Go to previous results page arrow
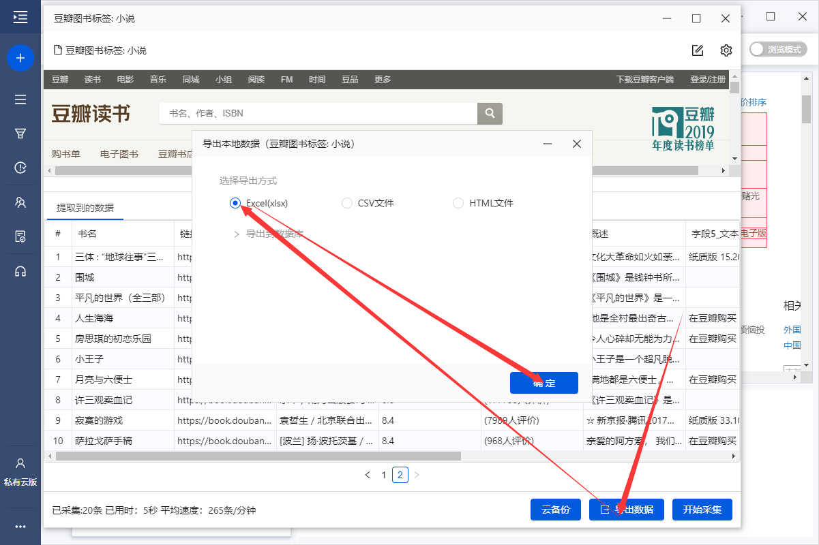The height and width of the screenshot is (545, 819). (368, 475)
